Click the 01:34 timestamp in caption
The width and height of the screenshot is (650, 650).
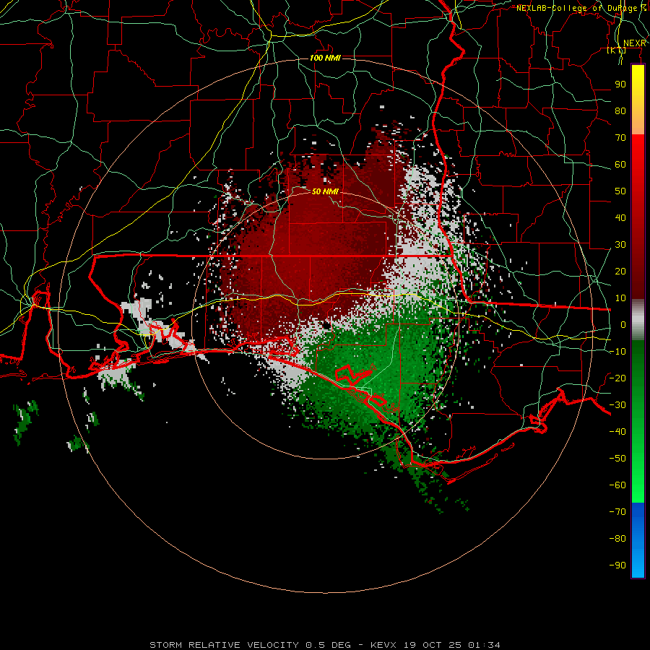tap(484, 645)
